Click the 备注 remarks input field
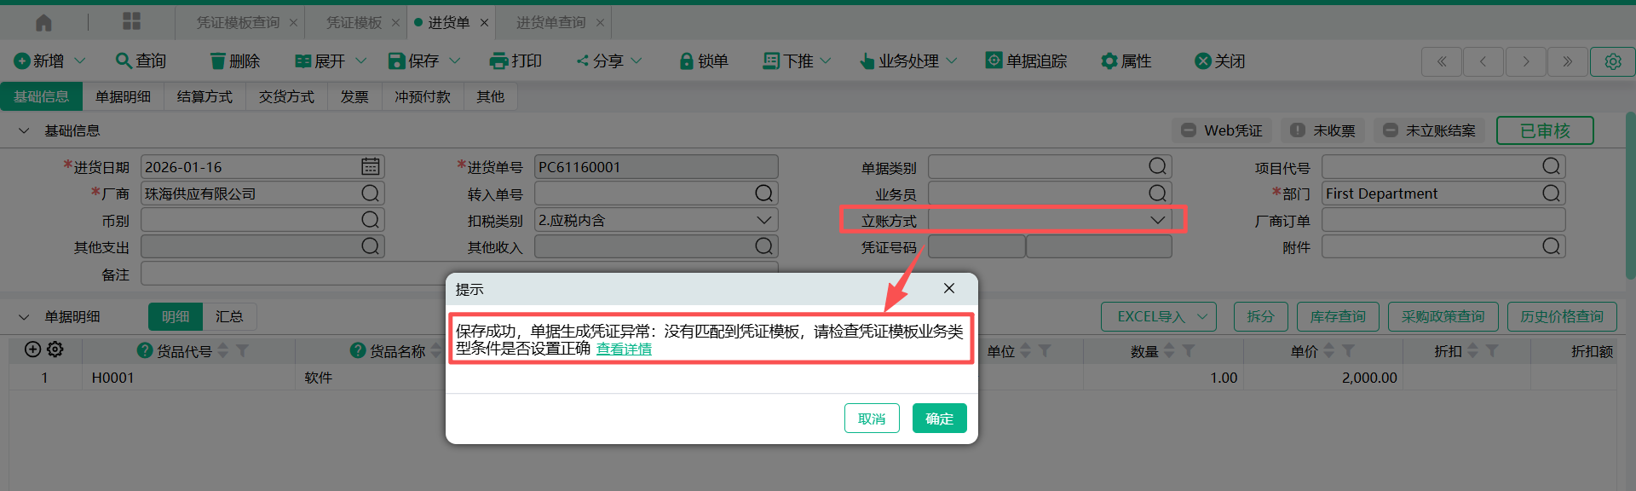This screenshot has height=491, width=1636. [x=290, y=274]
